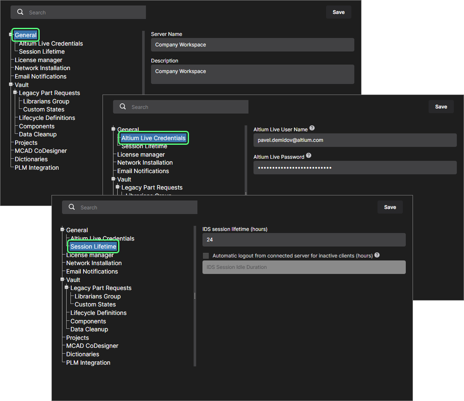Collapse Vault node in the middle window tree
464x401 pixels.
click(x=113, y=179)
